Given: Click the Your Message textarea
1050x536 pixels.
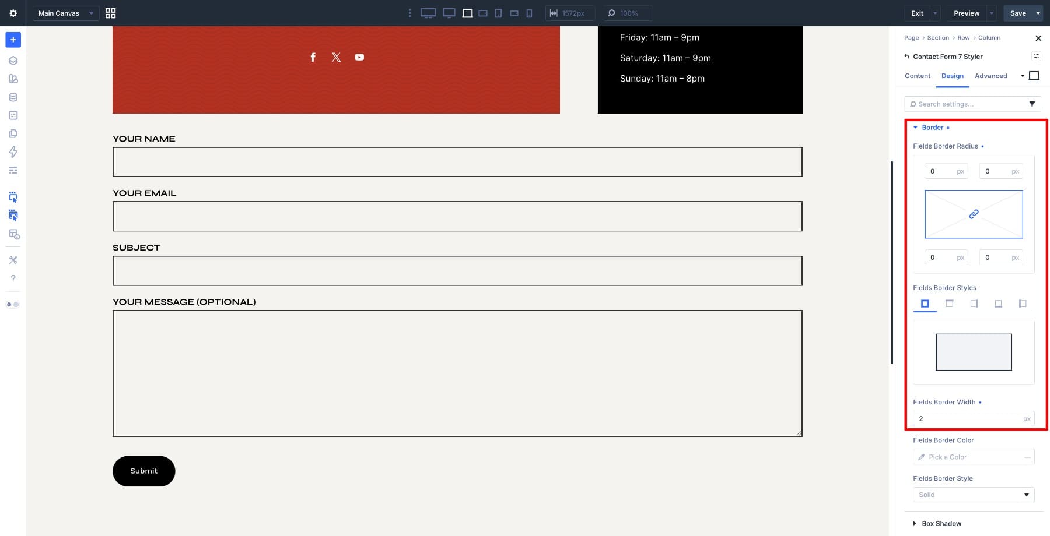Looking at the screenshot, I should (457, 373).
